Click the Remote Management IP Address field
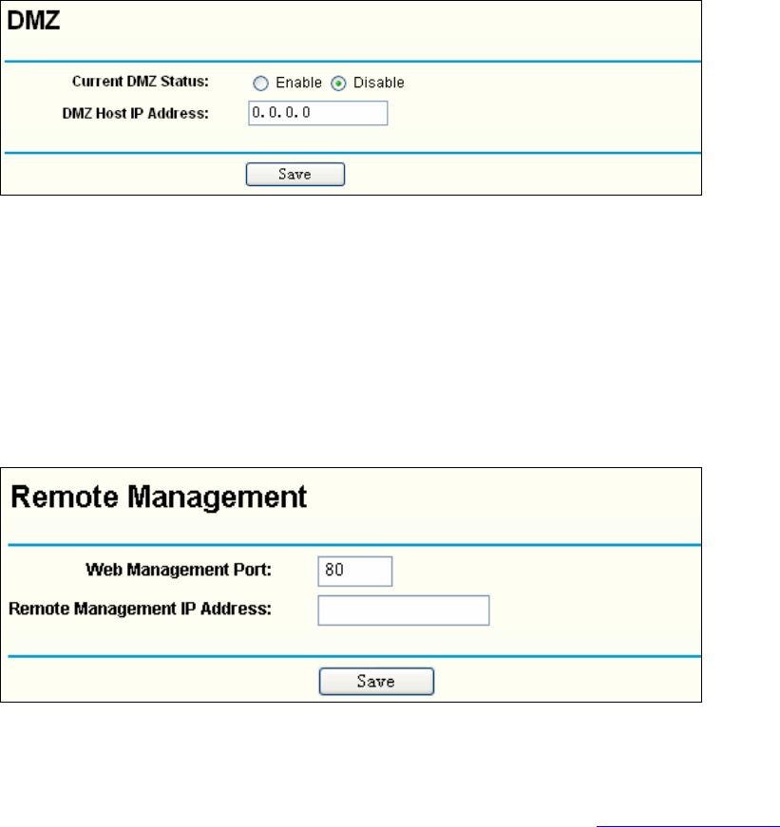780x827 pixels. point(404,611)
